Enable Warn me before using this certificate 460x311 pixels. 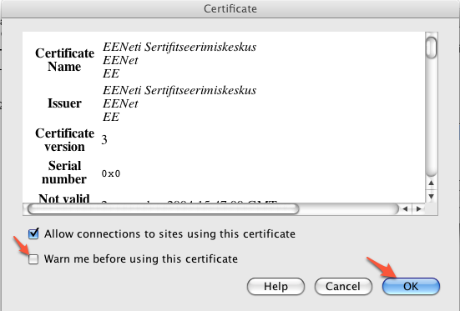33,259
